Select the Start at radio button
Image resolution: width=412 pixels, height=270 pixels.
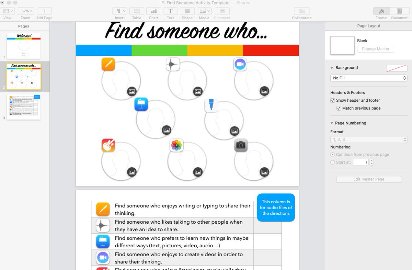pyautogui.click(x=332, y=162)
